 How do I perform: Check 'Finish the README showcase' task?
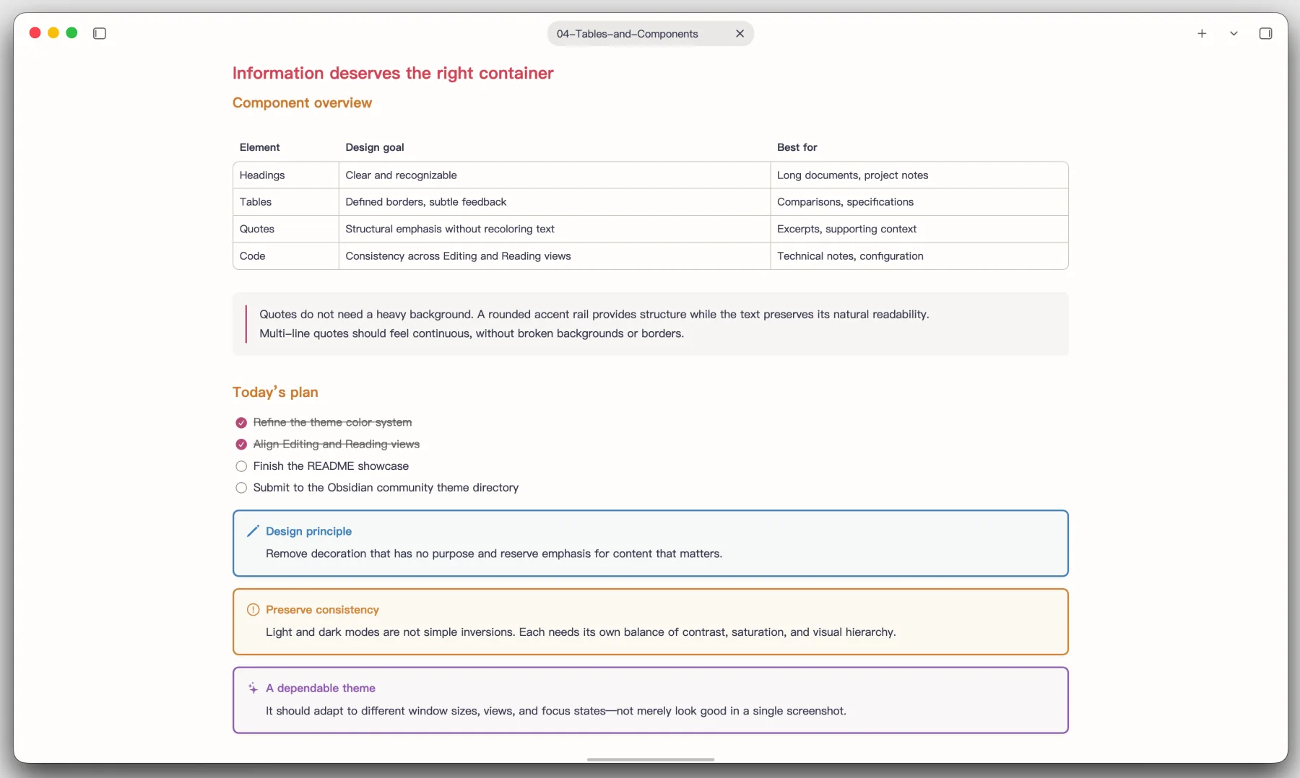241,466
